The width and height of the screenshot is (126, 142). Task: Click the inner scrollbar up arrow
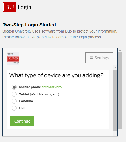(115, 68)
